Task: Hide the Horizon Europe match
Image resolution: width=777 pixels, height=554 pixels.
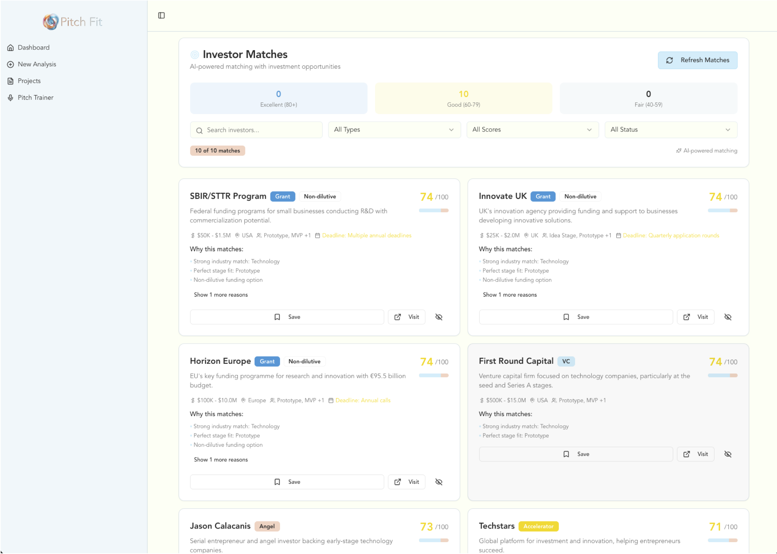Action: click(x=439, y=482)
